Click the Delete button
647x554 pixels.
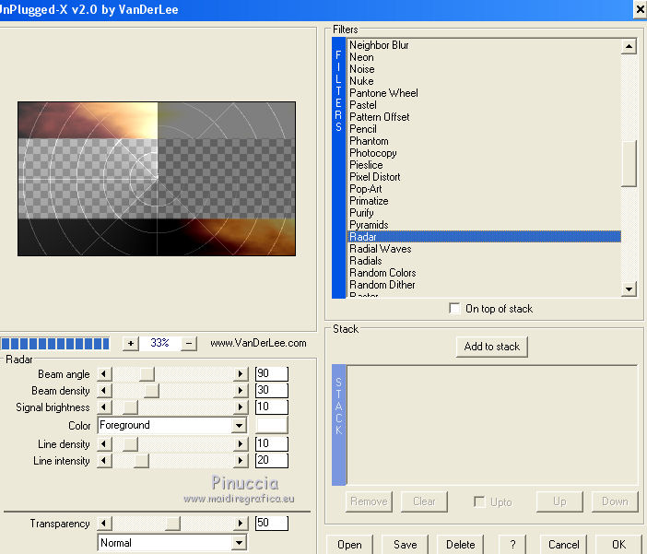(x=460, y=545)
